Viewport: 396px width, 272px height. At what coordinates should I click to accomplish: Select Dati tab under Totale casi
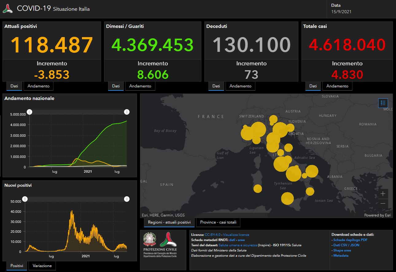(313, 86)
